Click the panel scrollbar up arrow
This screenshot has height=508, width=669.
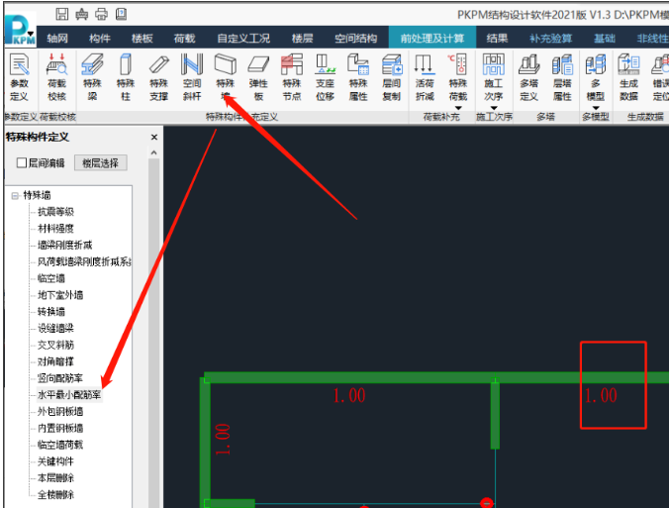154,152
